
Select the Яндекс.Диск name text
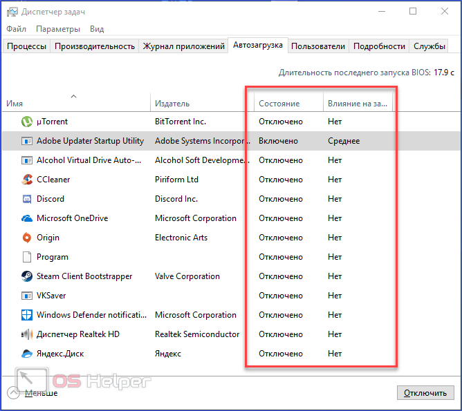click(60, 354)
